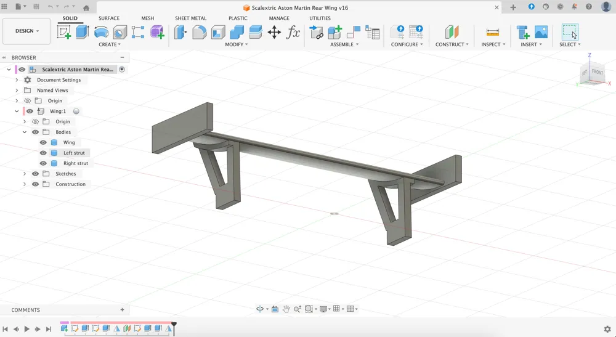616x337 pixels.
Task: Activate the Wing:1 component radio button
Action: click(76, 111)
